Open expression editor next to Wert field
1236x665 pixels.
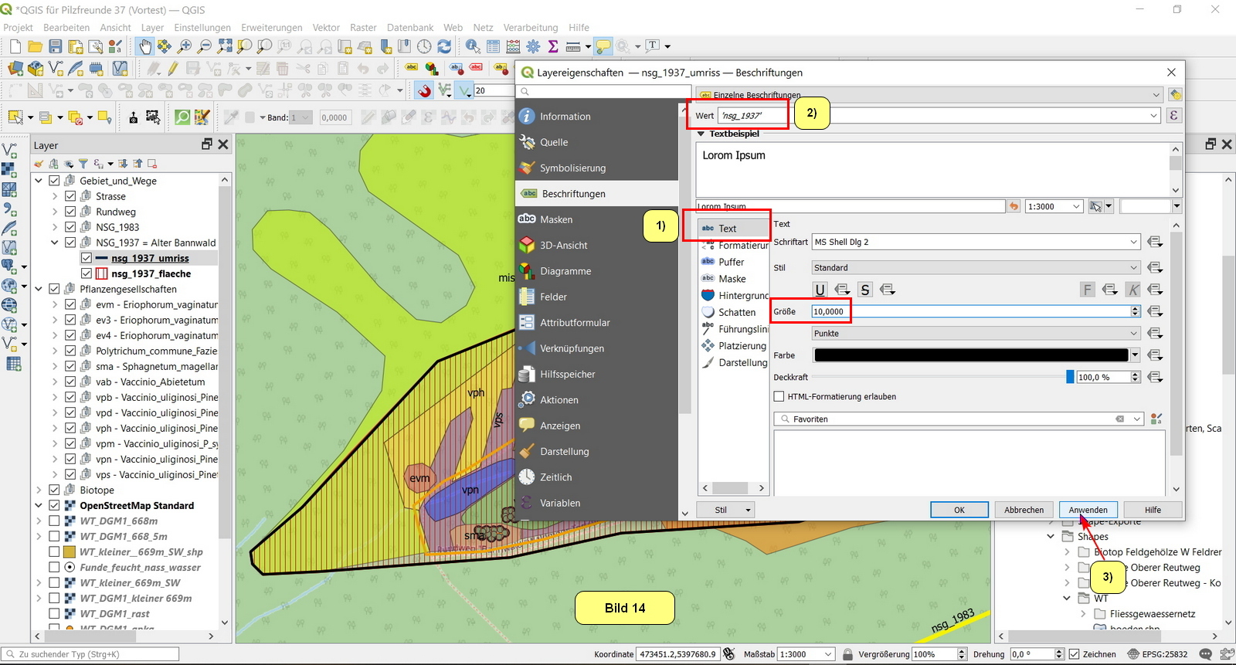(1174, 116)
